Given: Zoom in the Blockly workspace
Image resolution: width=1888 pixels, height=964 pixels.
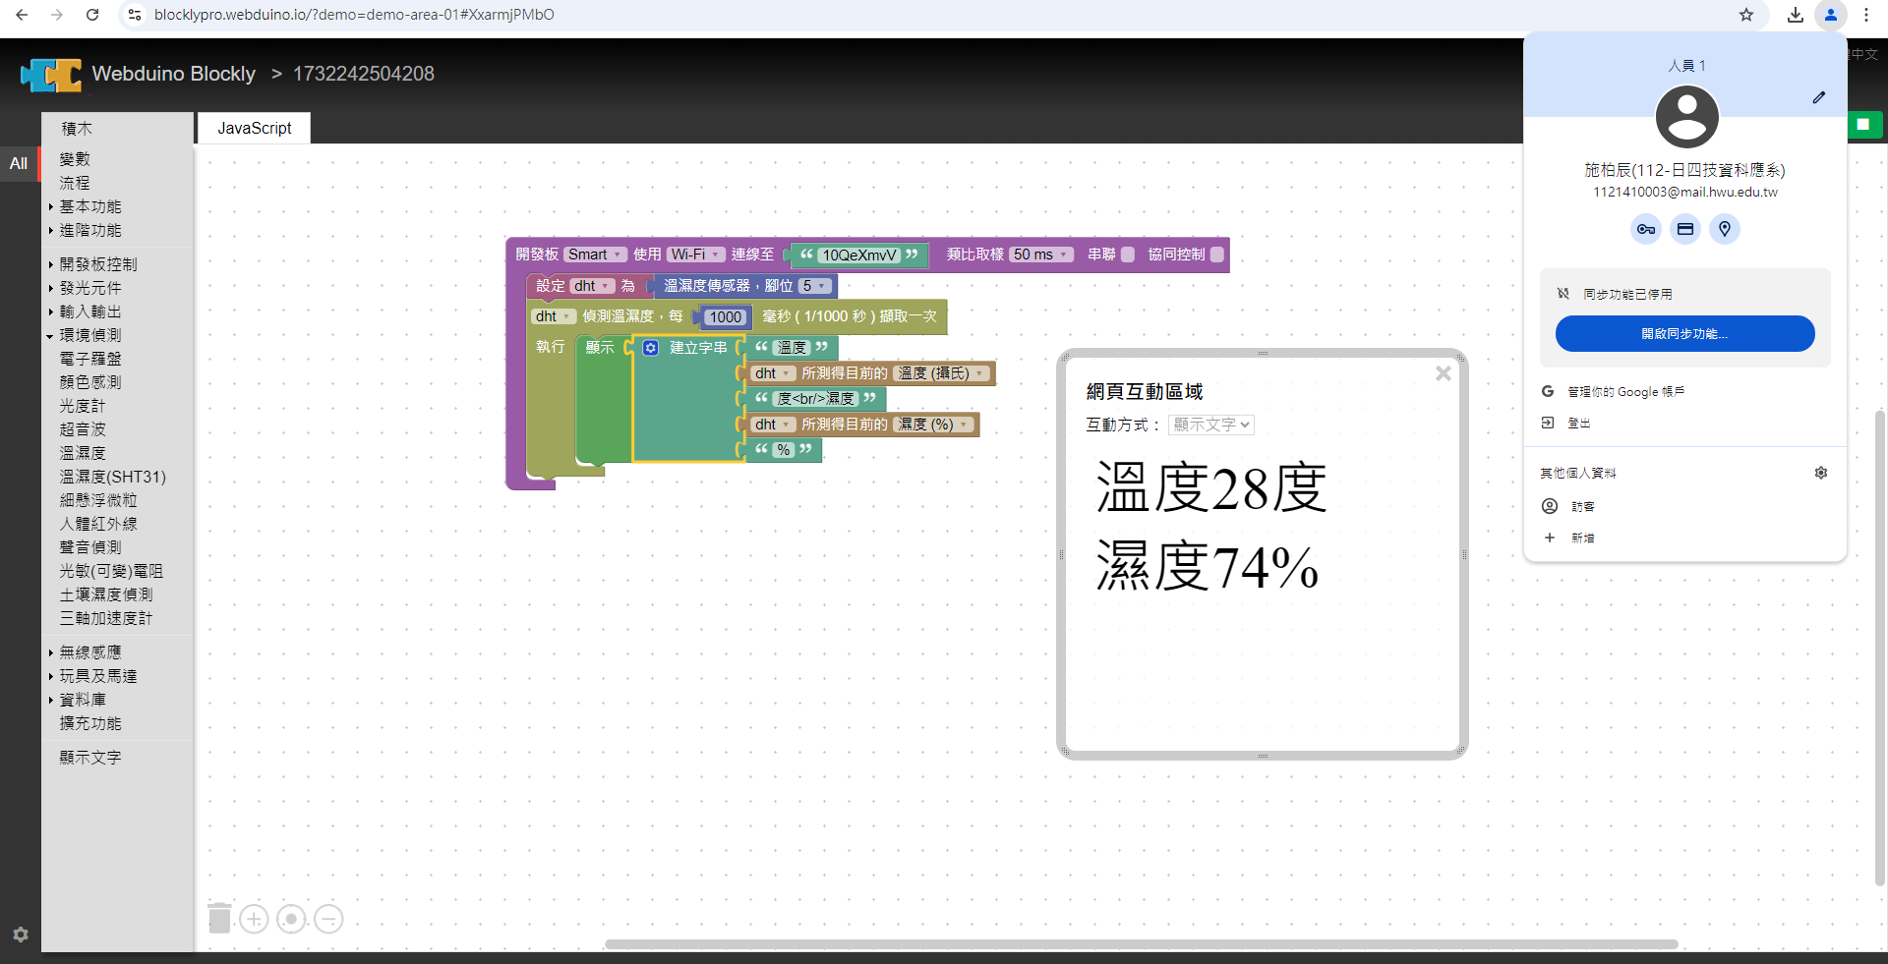Looking at the screenshot, I should tap(254, 919).
